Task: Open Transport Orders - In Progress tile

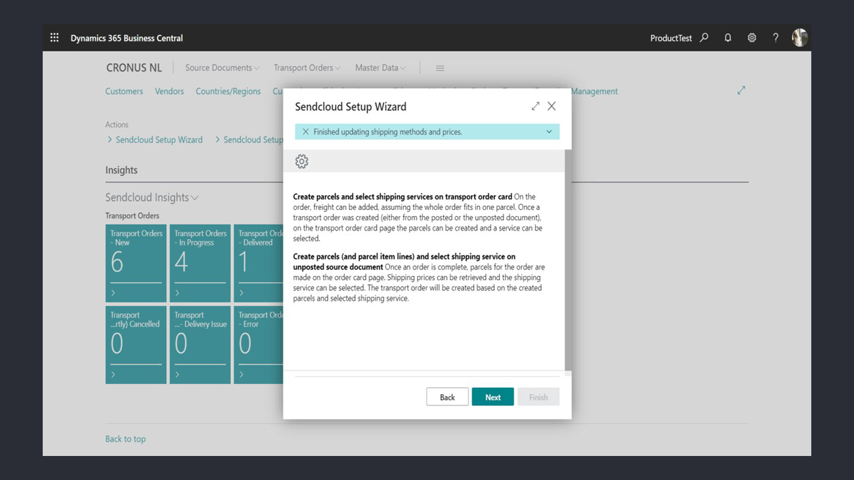Action: [200, 263]
